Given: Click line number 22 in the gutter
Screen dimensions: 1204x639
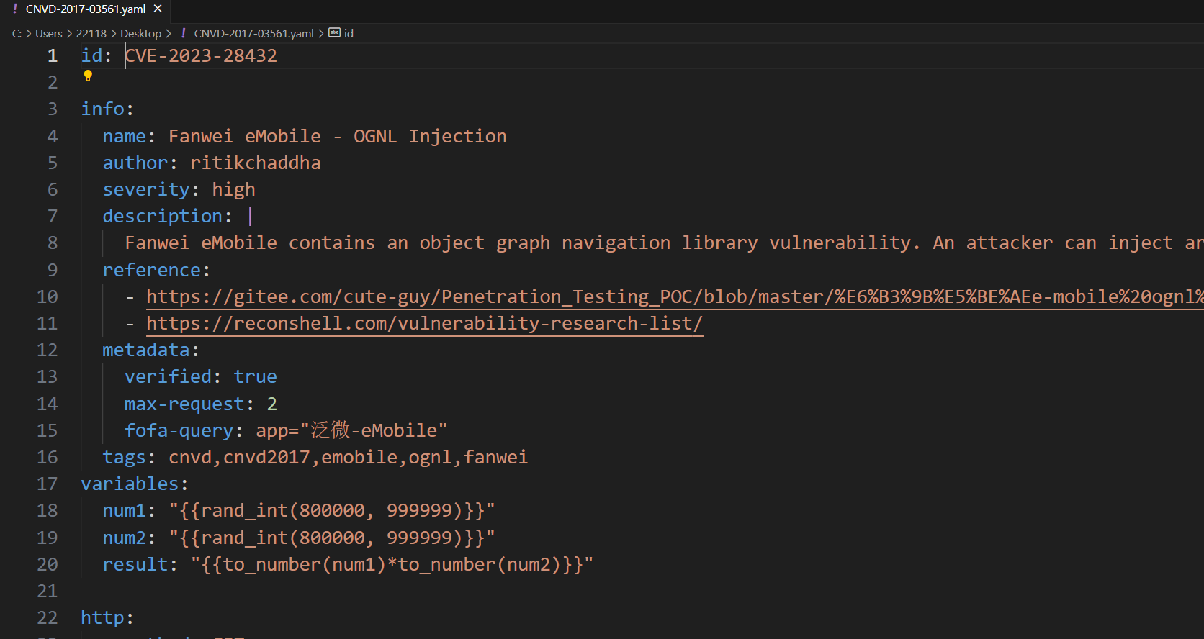Looking at the screenshot, I should pyautogui.click(x=47, y=617).
